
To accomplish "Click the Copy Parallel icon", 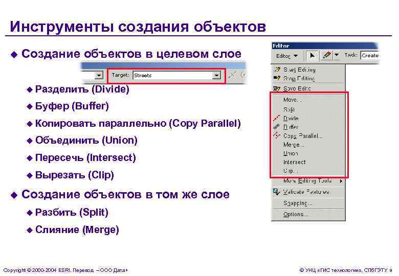I will click(277, 135).
